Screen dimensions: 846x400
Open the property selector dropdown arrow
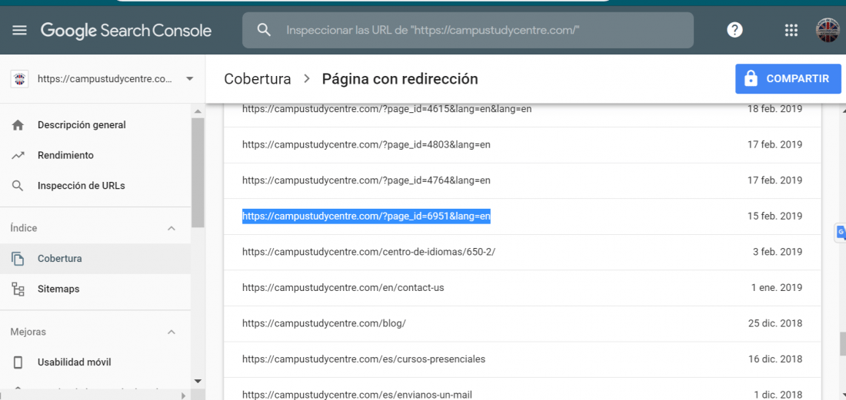point(189,79)
